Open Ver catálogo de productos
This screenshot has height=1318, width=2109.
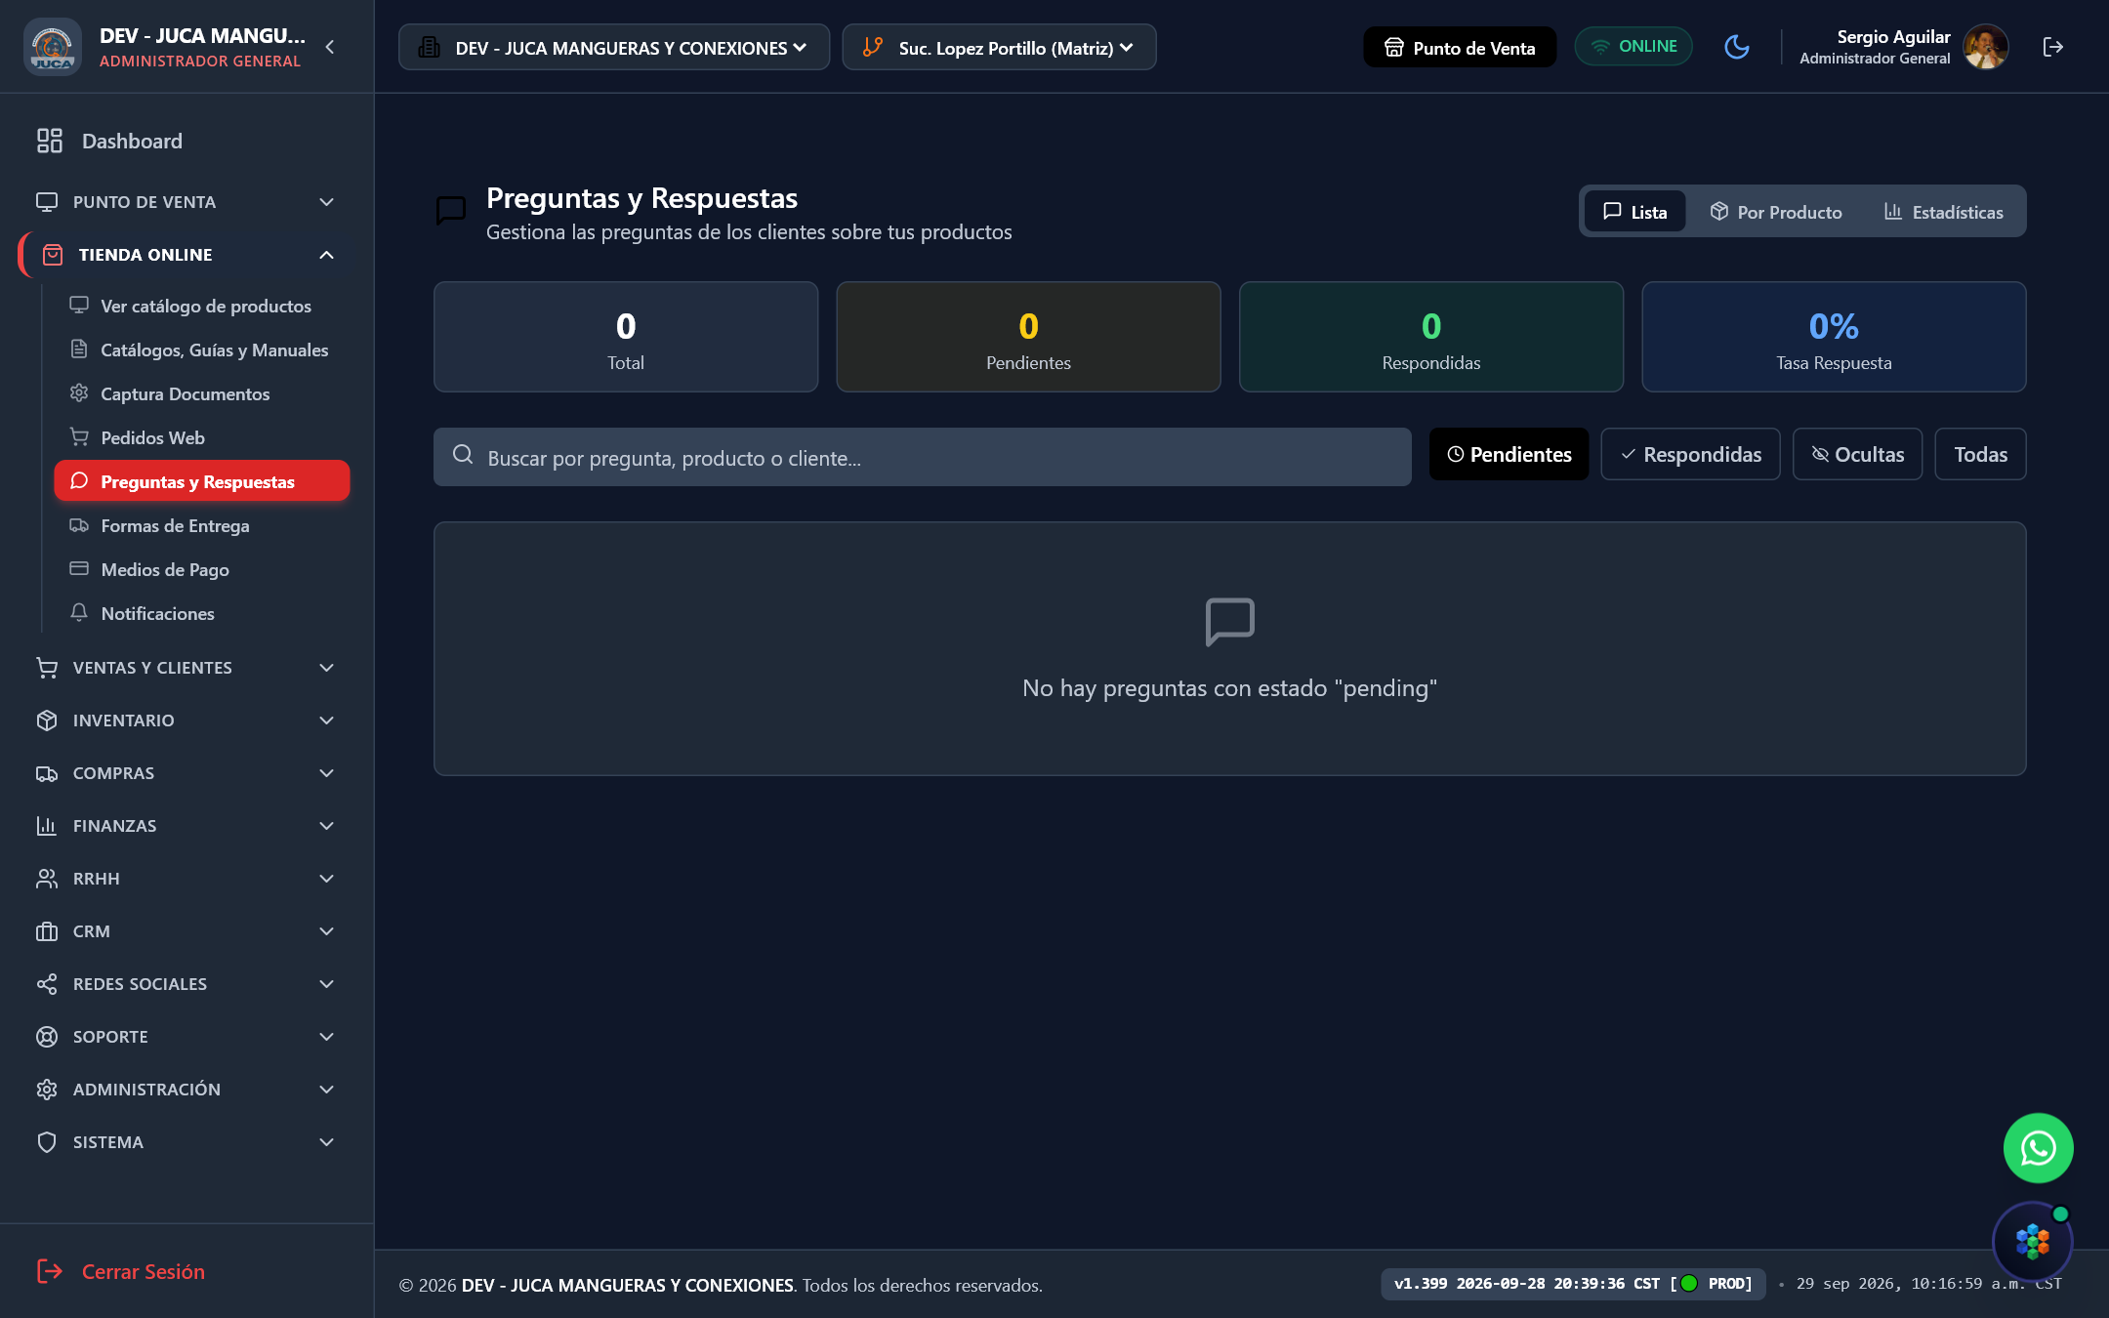(202, 306)
